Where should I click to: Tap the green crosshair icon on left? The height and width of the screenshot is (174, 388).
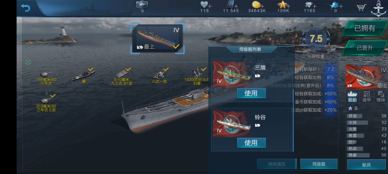click(x=28, y=62)
